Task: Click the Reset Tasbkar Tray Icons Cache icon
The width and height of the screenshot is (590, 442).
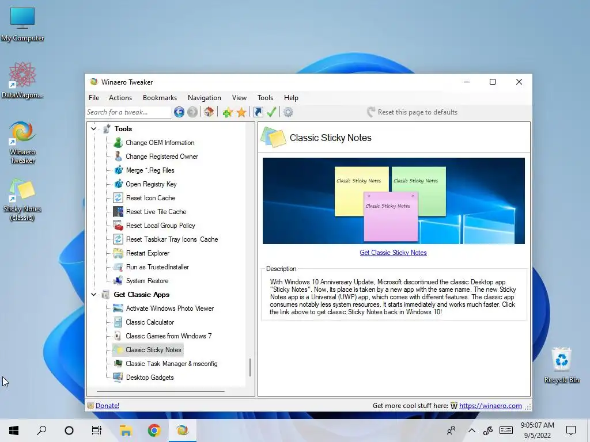Action: 118,239
